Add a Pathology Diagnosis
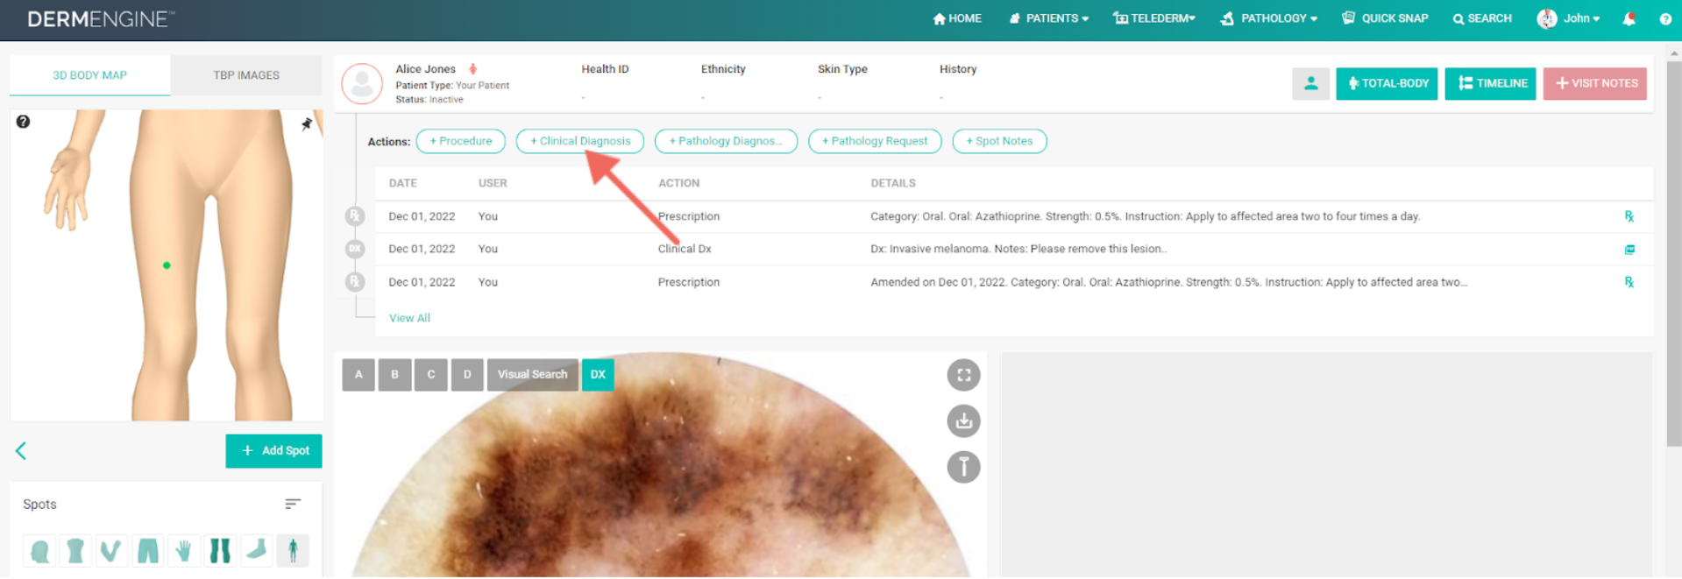This screenshot has width=1682, height=579. pos(726,141)
